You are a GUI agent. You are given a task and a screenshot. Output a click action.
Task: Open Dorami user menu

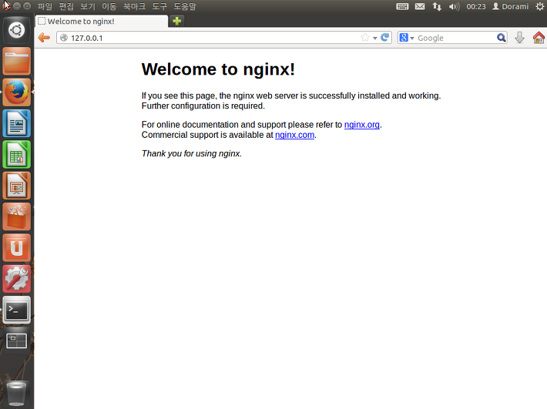[x=510, y=6]
